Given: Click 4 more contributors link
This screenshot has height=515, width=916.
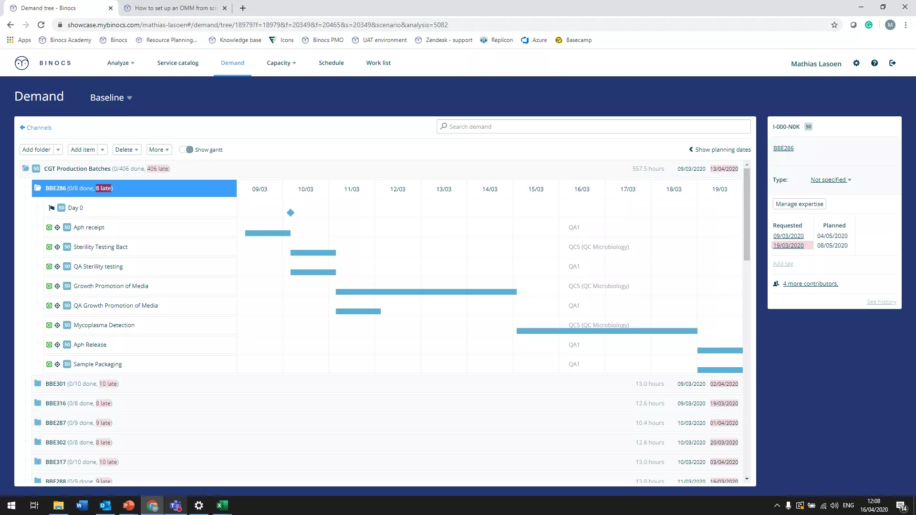Looking at the screenshot, I should click(810, 284).
